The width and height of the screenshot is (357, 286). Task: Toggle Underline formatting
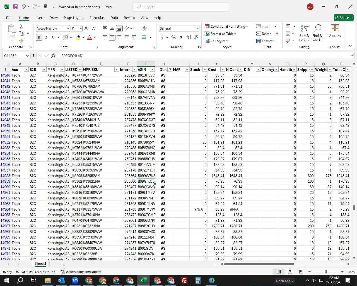click(x=53, y=37)
